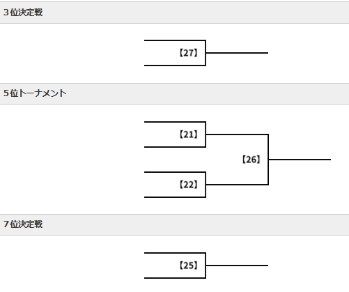This screenshot has height=292, width=349.
Task: Select winner line extending from match 27
Action: [237, 53]
